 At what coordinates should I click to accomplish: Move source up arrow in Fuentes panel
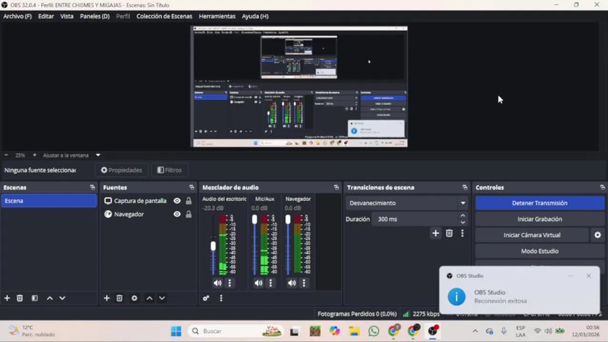coord(149,298)
